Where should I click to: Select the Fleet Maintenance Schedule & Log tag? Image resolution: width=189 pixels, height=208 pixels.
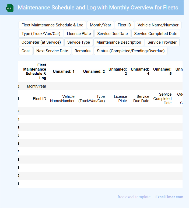tap(52, 25)
